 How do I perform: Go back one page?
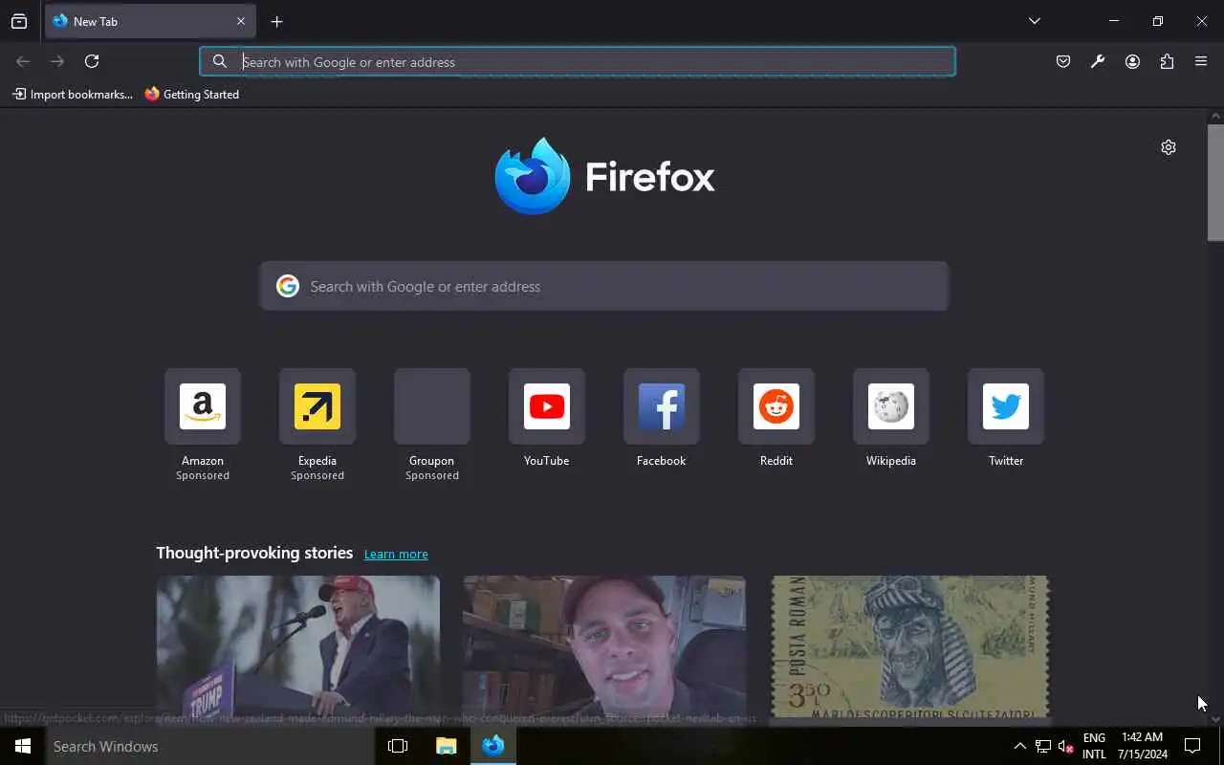(x=23, y=61)
